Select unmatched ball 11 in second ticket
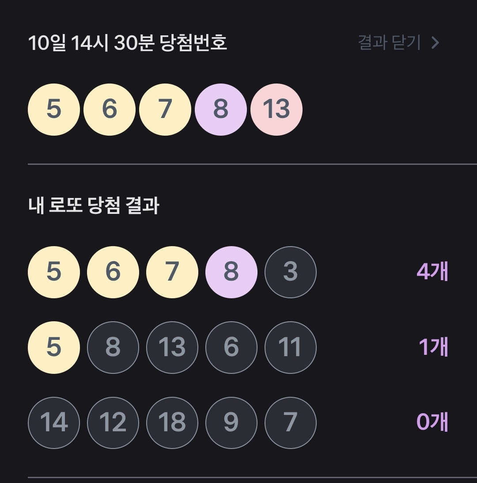Viewport: 477px width, 483px height. 290,347
